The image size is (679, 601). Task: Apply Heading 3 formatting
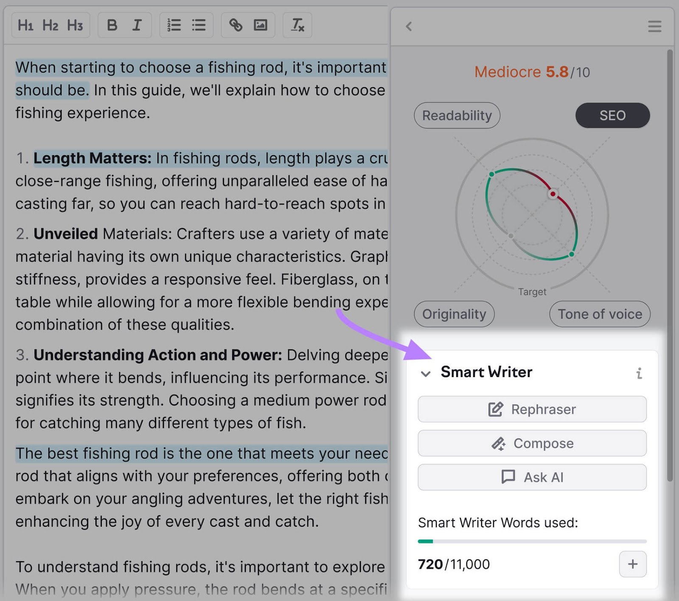pos(75,25)
